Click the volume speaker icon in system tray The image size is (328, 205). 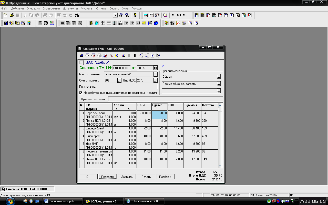283,201
